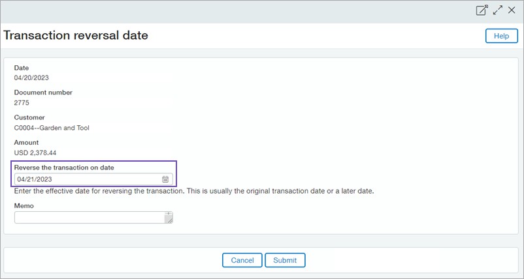The height and width of the screenshot is (279, 524).
Task: Click the Memo label
Action: tap(24, 205)
